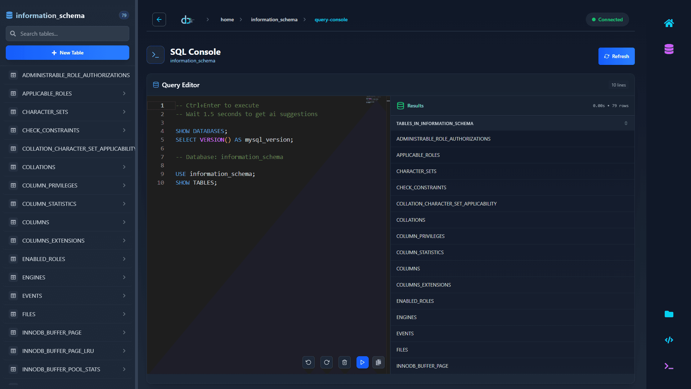The width and height of the screenshot is (691, 389).
Task: Click the SQL Console terminal icon
Action: coord(156,55)
